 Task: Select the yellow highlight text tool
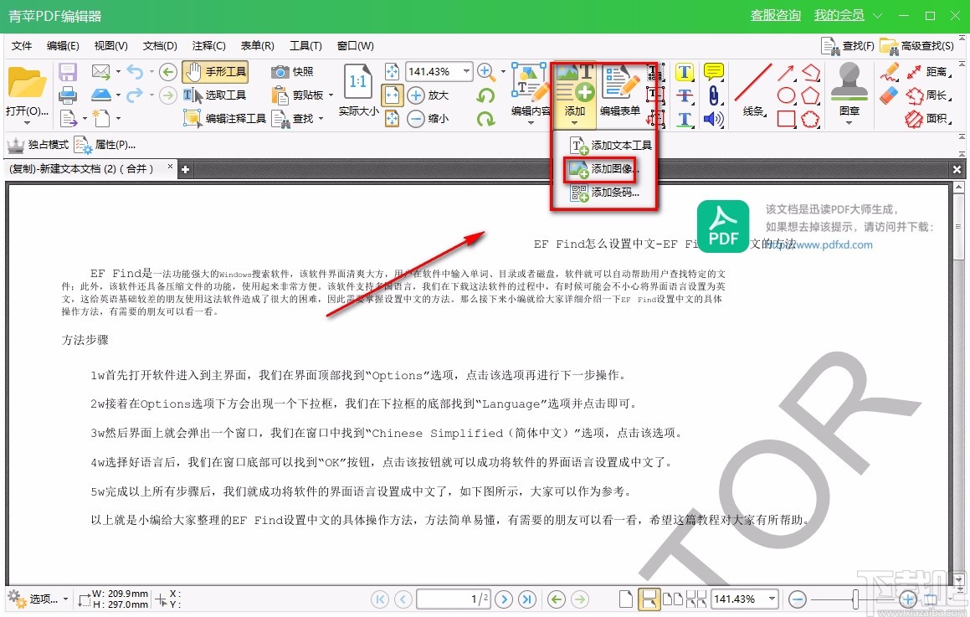pos(685,72)
